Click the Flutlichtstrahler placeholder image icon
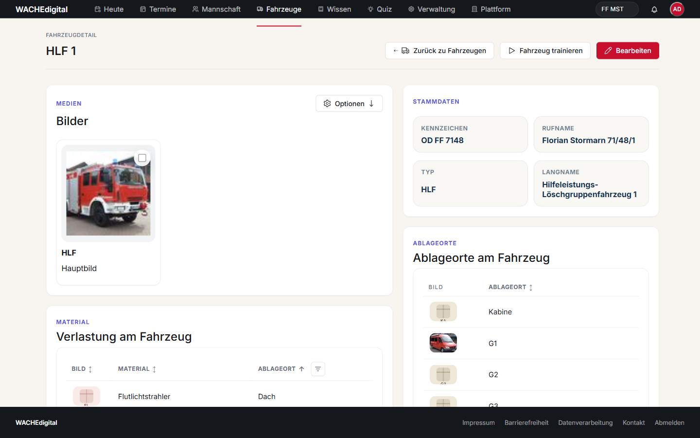 [x=87, y=396]
